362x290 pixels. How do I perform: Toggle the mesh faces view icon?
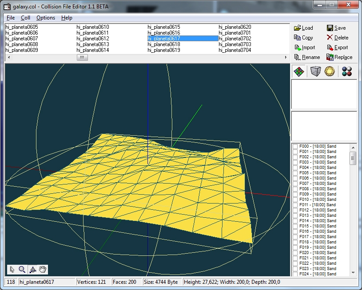tap(299, 71)
